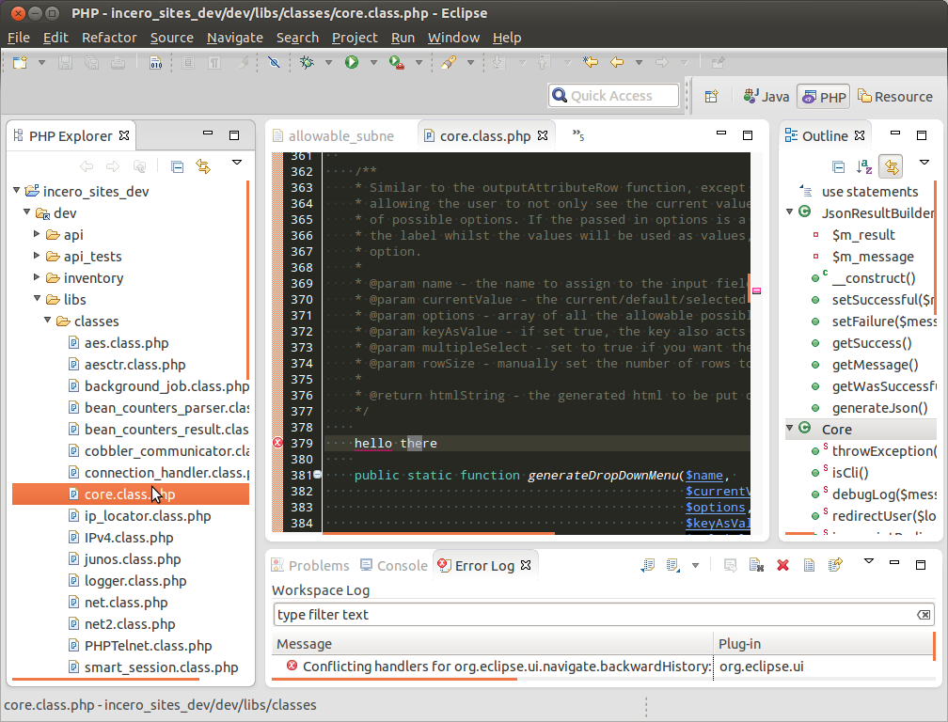
Task: Open the Window menu
Action: click(453, 38)
